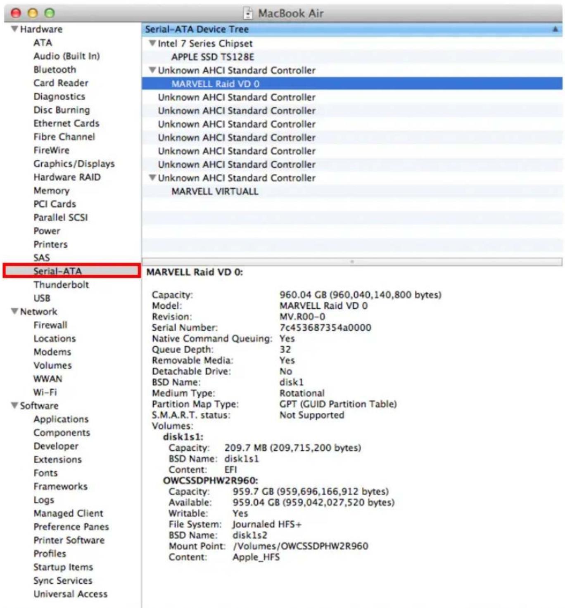Select Fibre Channel in sidebar
The width and height of the screenshot is (565, 608).
(x=64, y=137)
